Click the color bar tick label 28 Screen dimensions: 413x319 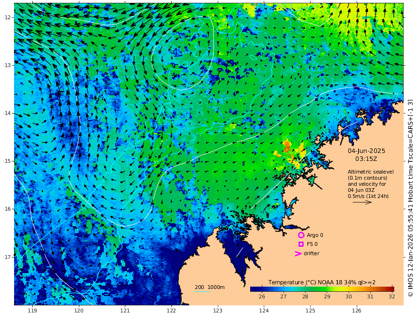coord(305,296)
